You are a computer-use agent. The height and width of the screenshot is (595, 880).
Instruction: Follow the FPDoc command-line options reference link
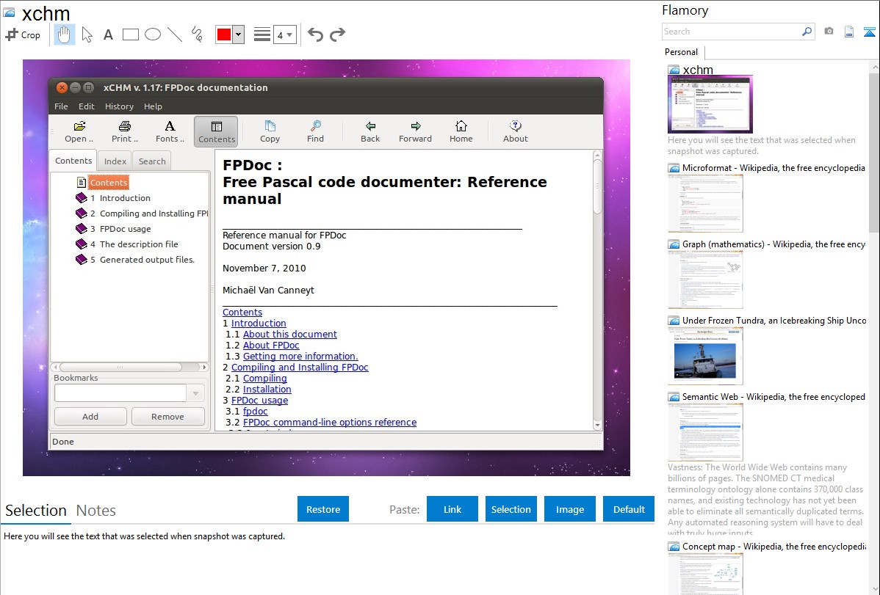[329, 423]
